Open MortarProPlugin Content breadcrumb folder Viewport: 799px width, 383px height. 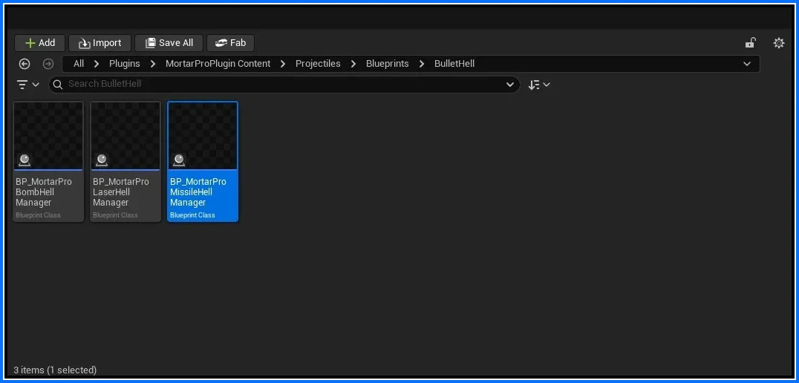point(218,64)
